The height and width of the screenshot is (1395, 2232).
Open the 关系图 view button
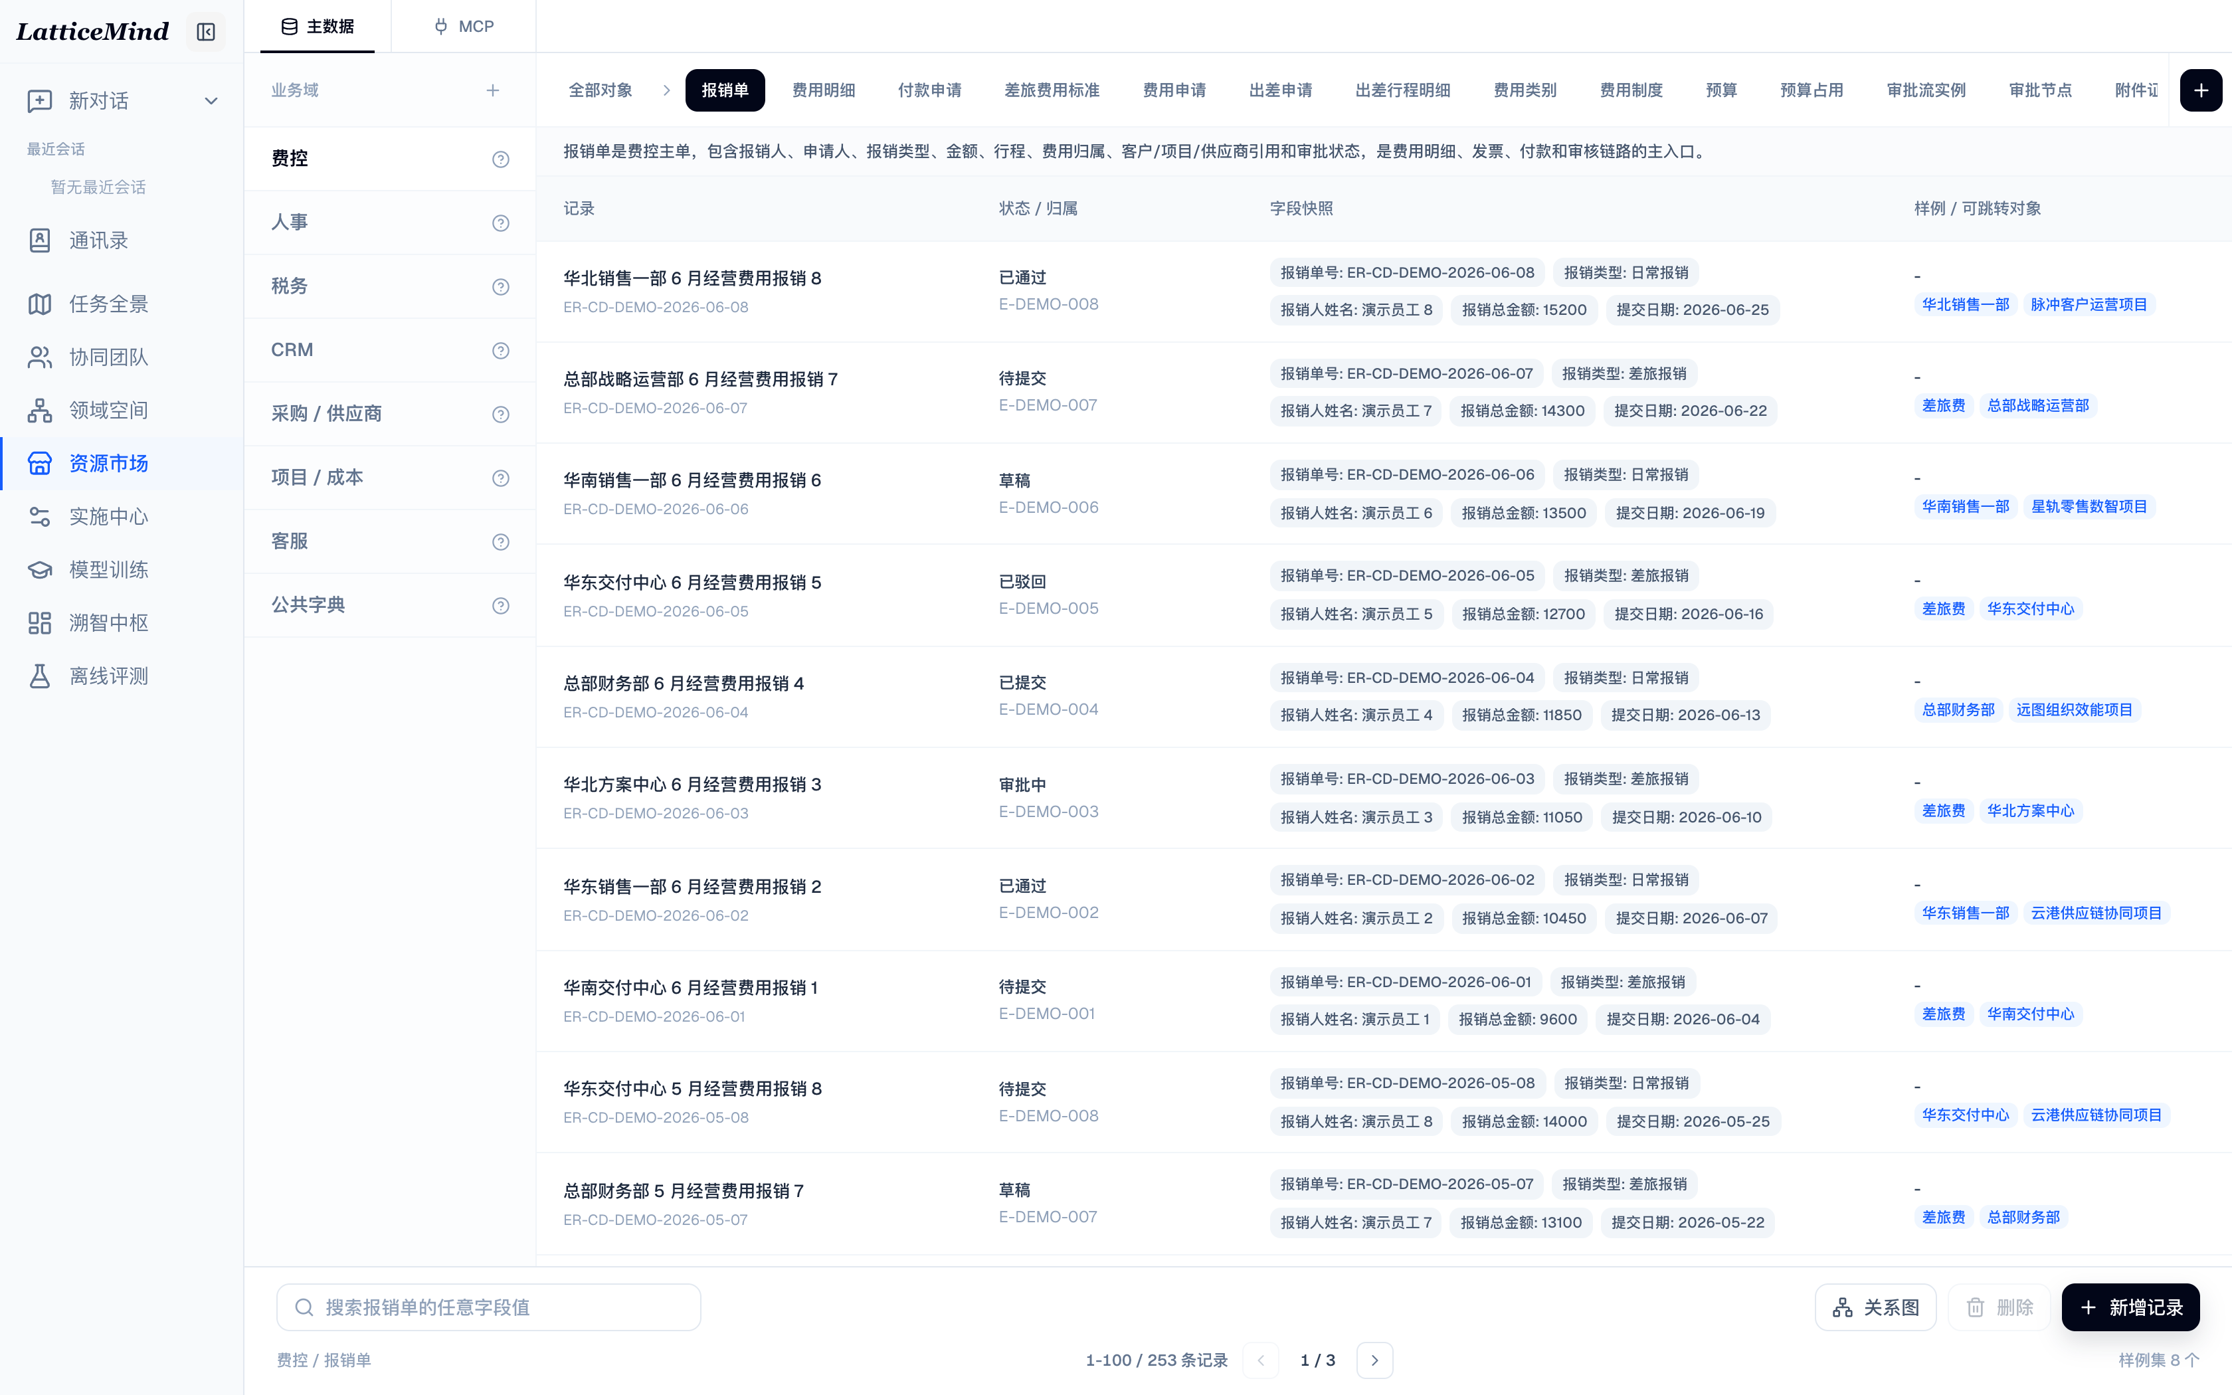point(1875,1307)
